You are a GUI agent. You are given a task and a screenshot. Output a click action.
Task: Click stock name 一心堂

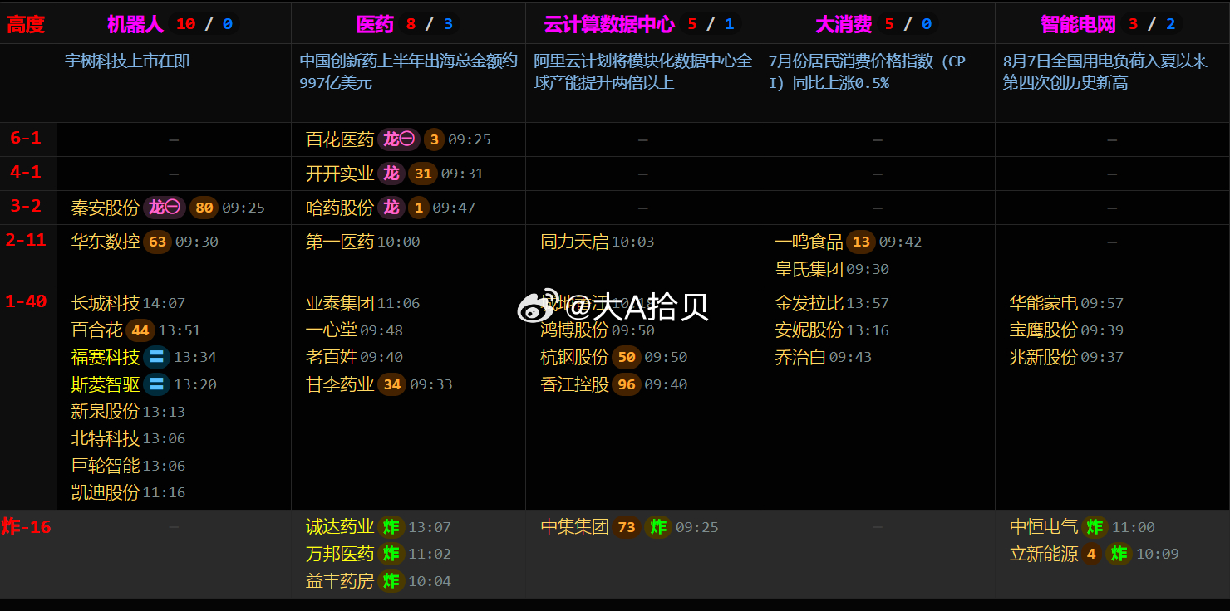[332, 330]
